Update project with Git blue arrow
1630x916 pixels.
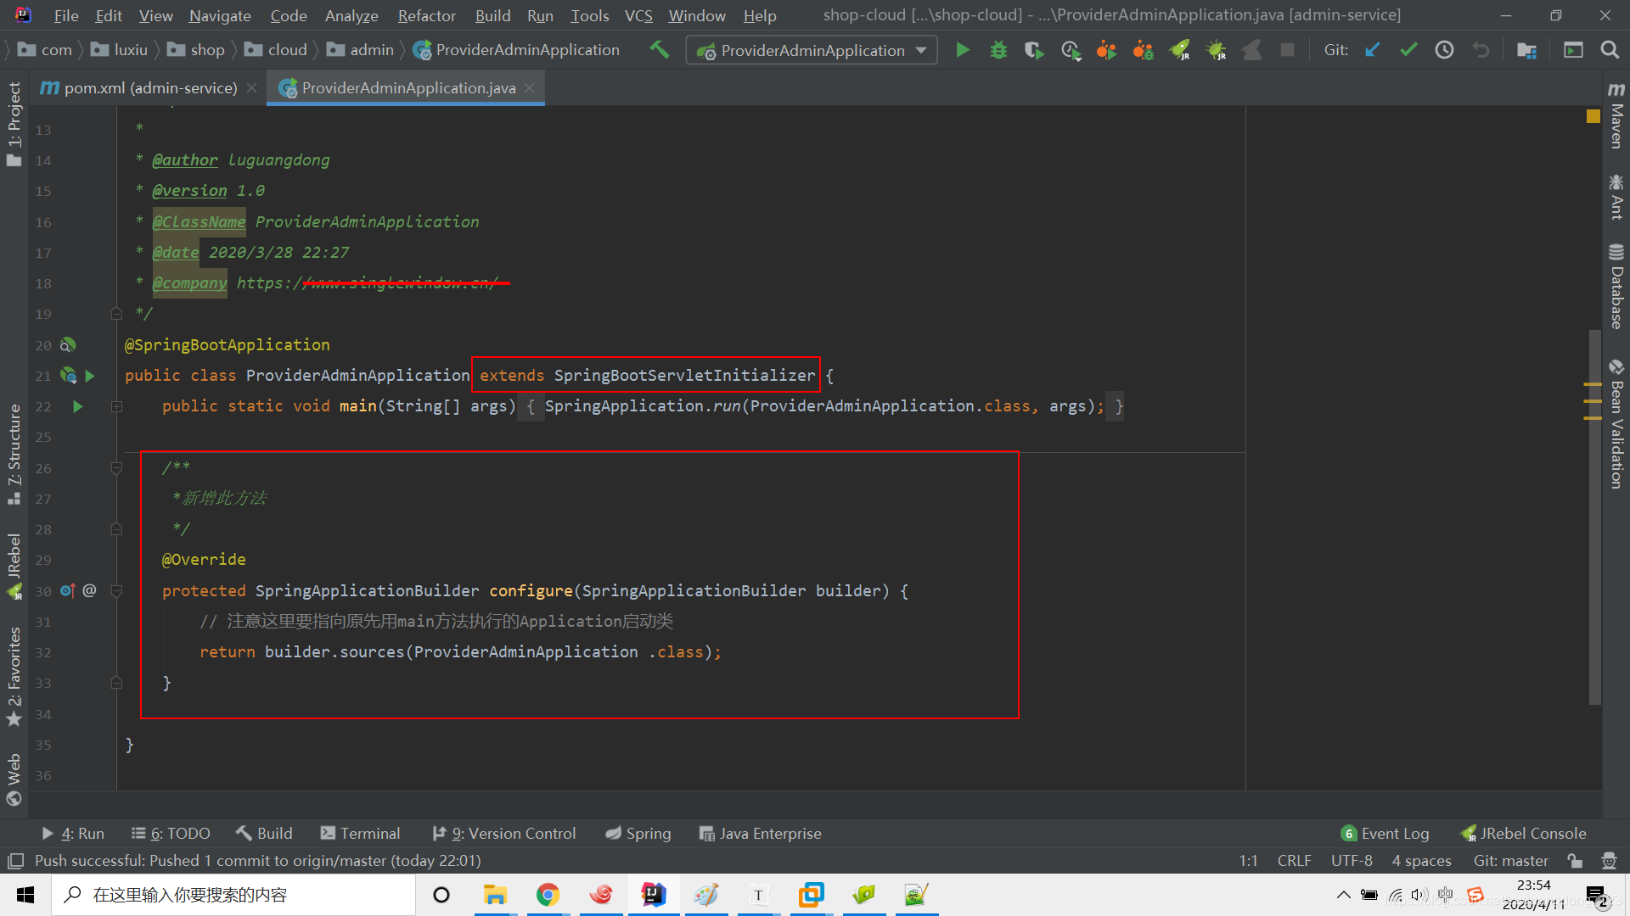pos(1372,50)
